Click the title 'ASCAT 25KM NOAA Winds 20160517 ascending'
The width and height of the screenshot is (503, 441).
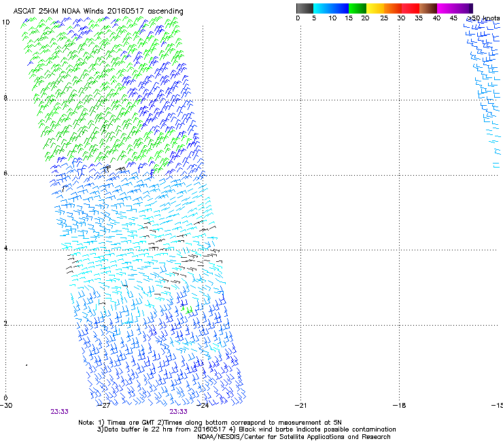98,12
